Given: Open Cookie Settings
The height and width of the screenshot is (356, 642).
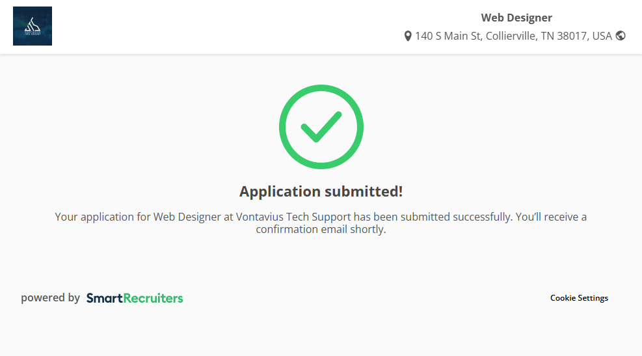Looking at the screenshot, I should click(579, 298).
